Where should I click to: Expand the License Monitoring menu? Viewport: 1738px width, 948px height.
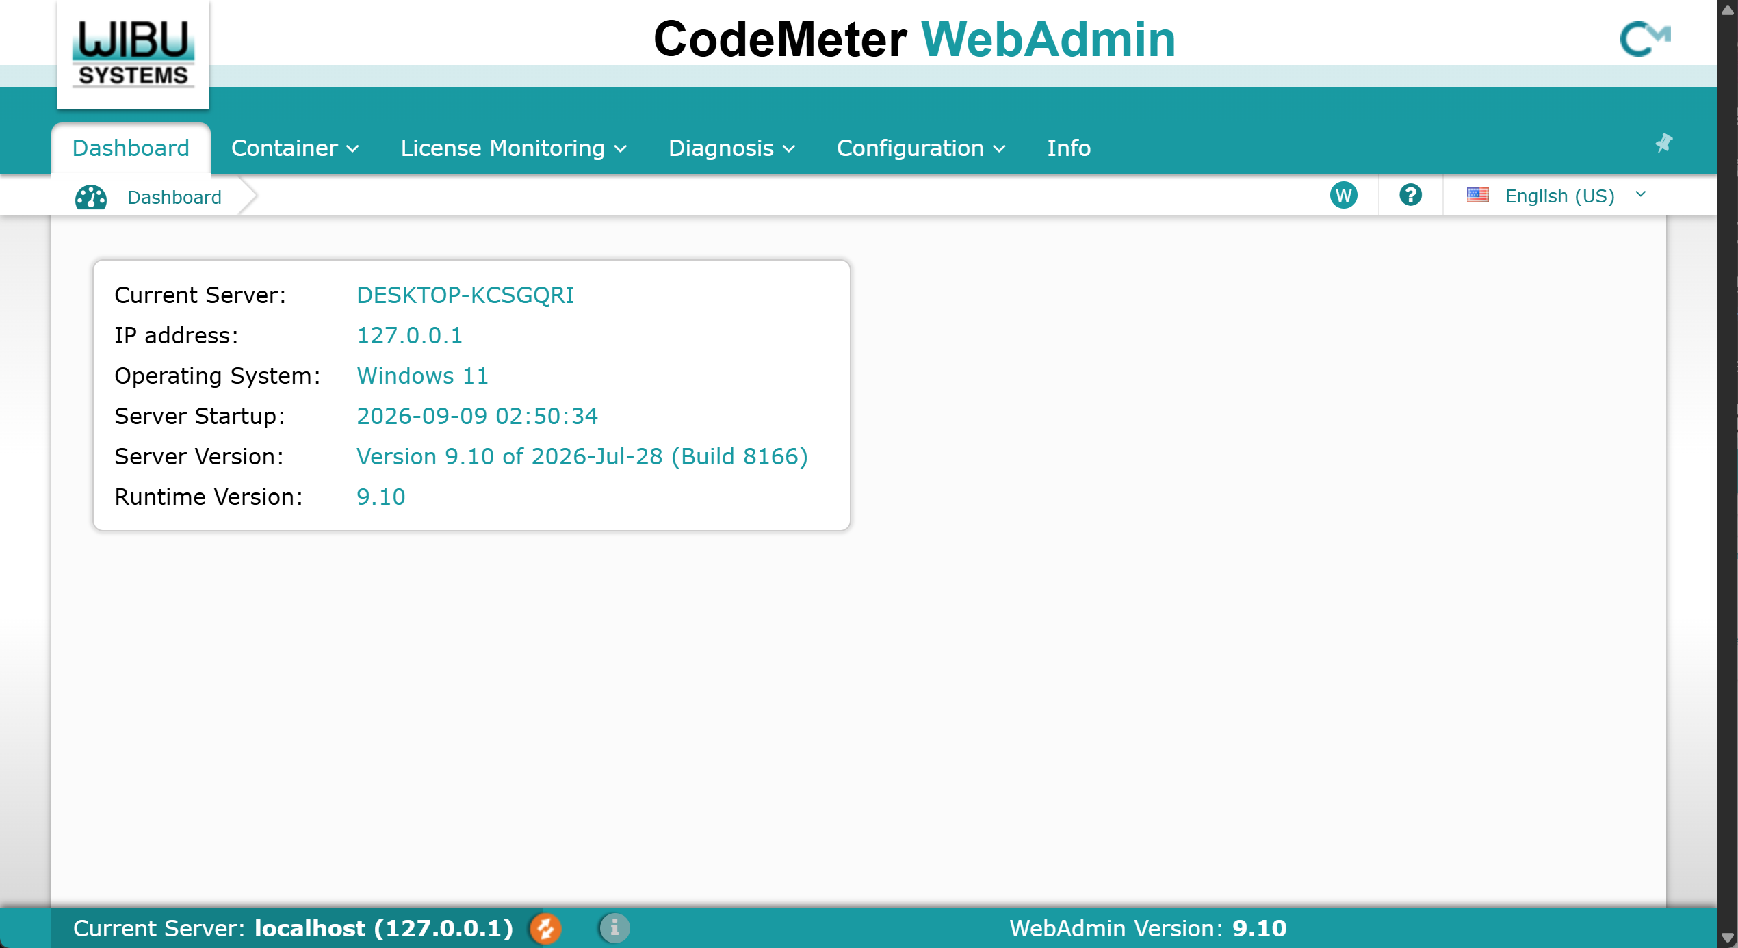pos(514,148)
